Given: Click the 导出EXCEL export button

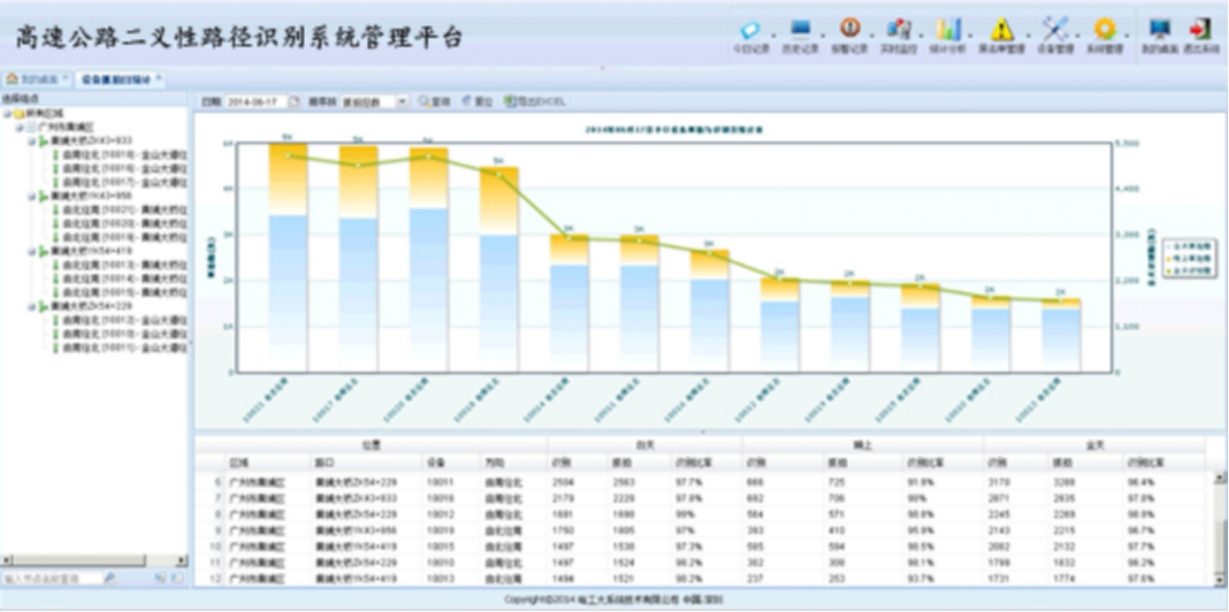Looking at the screenshot, I should point(535,102).
